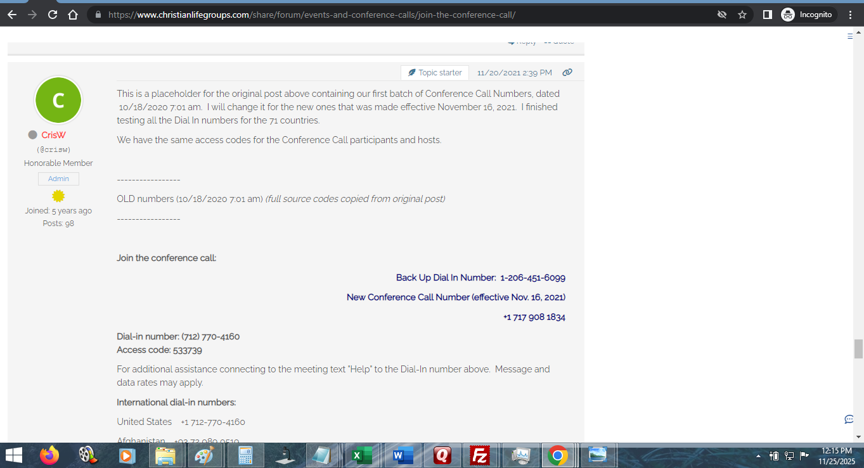The height and width of the screenshot is (468, 864).
Task: Open Chrome's three-dot menu
Action: point(850,15)
